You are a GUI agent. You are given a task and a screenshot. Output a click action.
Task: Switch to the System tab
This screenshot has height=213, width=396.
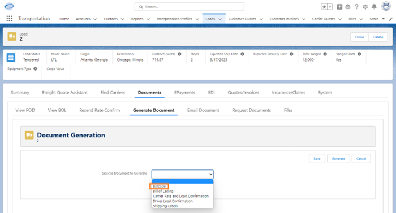click(325, 93)
